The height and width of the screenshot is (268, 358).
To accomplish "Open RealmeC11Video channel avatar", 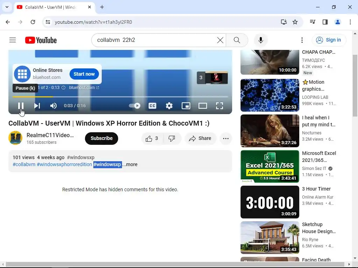I will point(15,138).
